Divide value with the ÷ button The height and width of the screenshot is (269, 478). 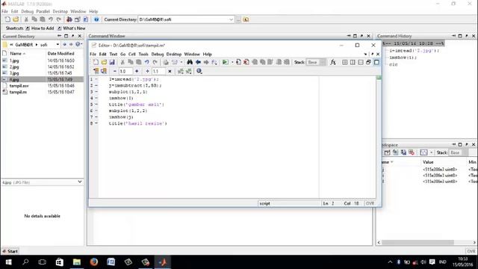click(147, 71)
